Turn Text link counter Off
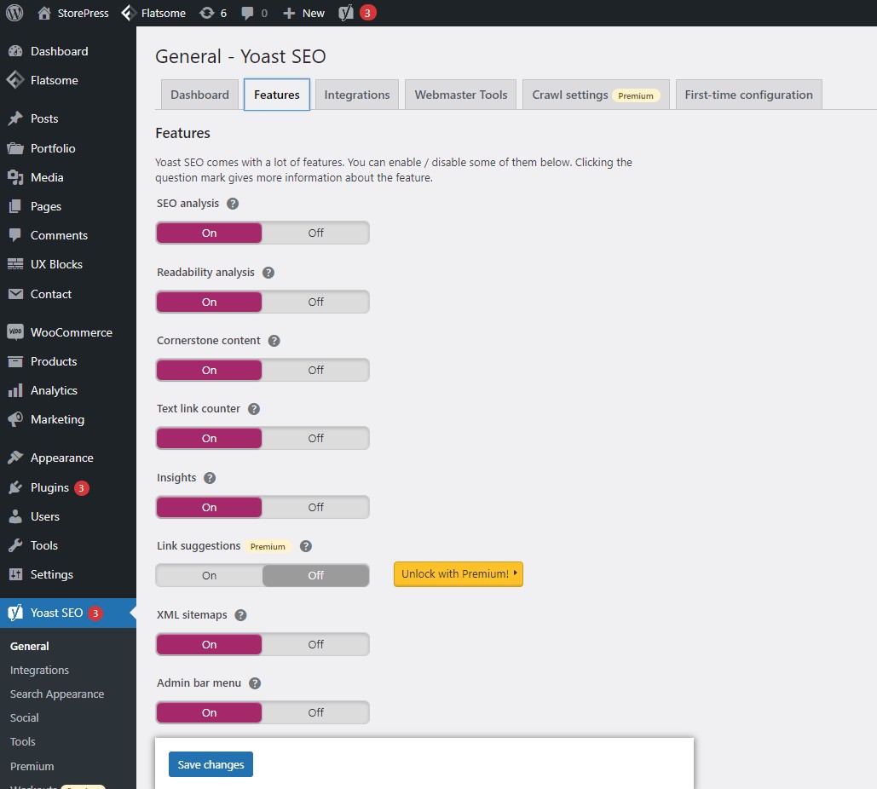Image resolution: width=877 pixels, height=789 pixels. pyautogui.click(x=315, y=439)
